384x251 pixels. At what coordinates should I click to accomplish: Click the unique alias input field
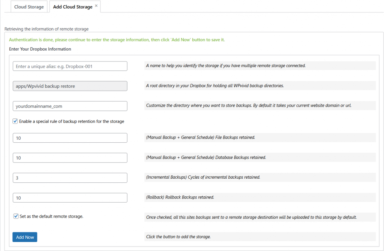(70, 66)
